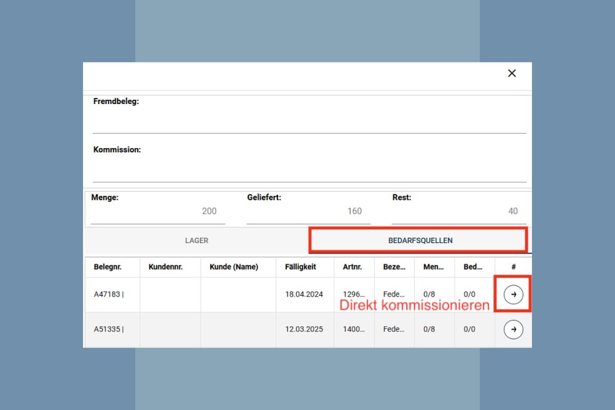This screenshot has width=615, height=410.
Task: Sort by the Fälligkeit column header
Action: (x=300, y=267)
